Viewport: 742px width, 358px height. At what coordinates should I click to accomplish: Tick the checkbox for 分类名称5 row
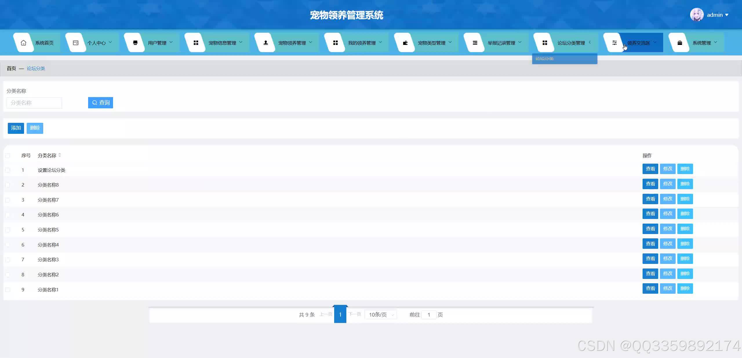[8, 230]
